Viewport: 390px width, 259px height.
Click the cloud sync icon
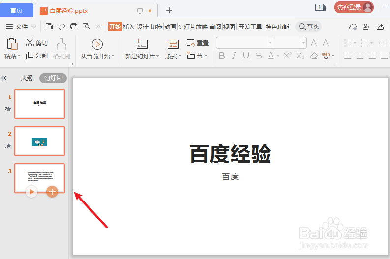[353, 27]
